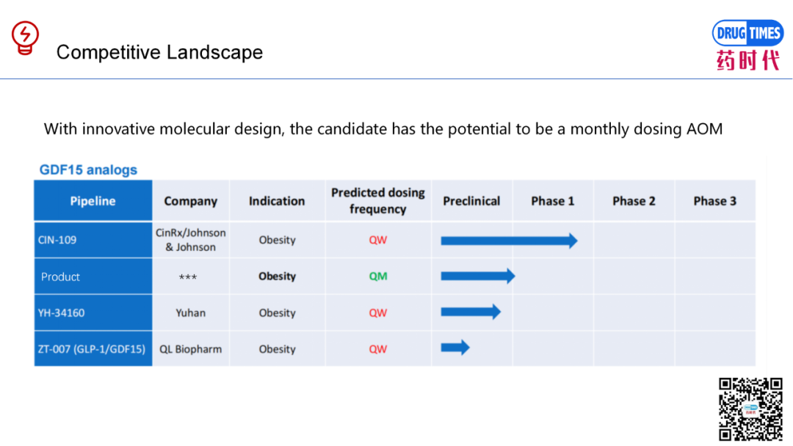Click the Product row progress arrow
This screenshot has height=446, width=793.
tap(478, 276)
